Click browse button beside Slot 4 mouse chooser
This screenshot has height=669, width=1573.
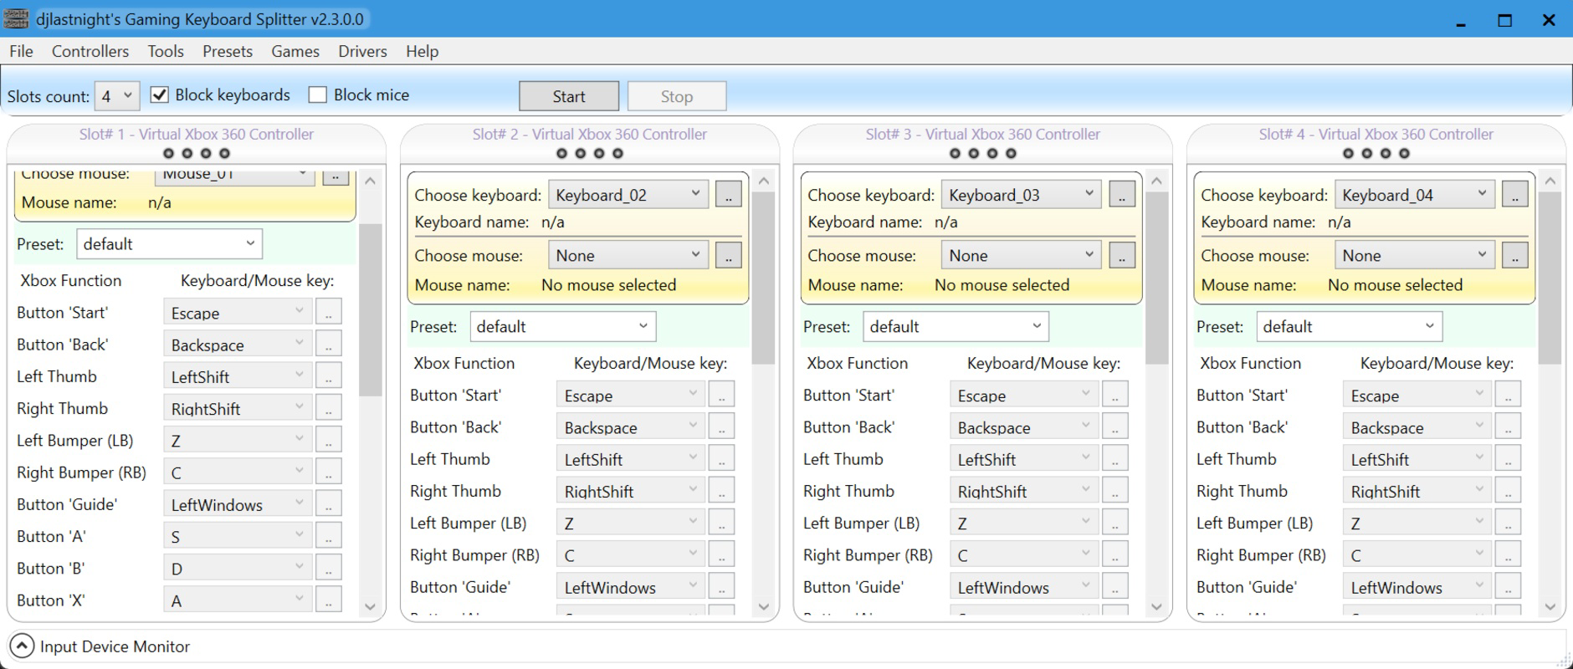tap(1514, 256)
